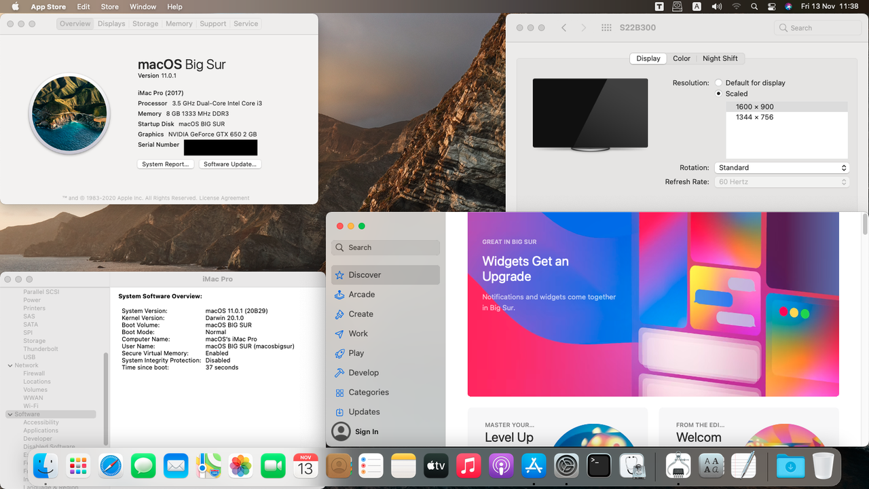
Task: Select Firewall in System Information sidebar
Action: [x=34, y=374]
